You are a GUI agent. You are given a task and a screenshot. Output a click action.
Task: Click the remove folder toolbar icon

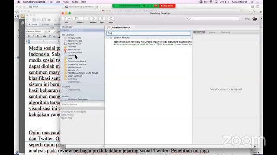coord(84,19)
